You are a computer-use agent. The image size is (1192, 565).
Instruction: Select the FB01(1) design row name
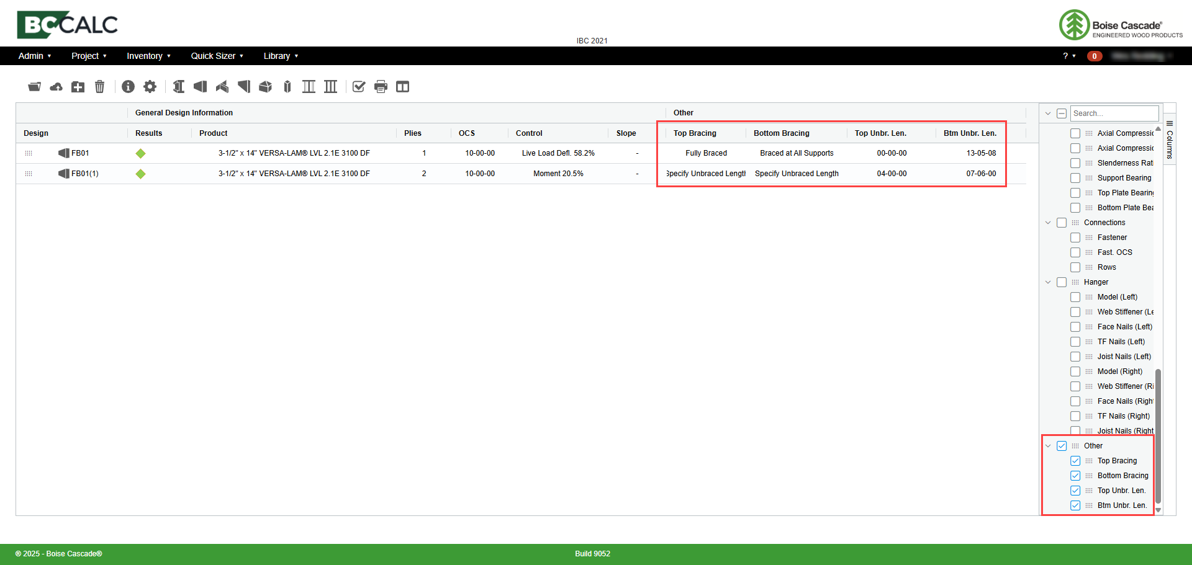(85, 174)
